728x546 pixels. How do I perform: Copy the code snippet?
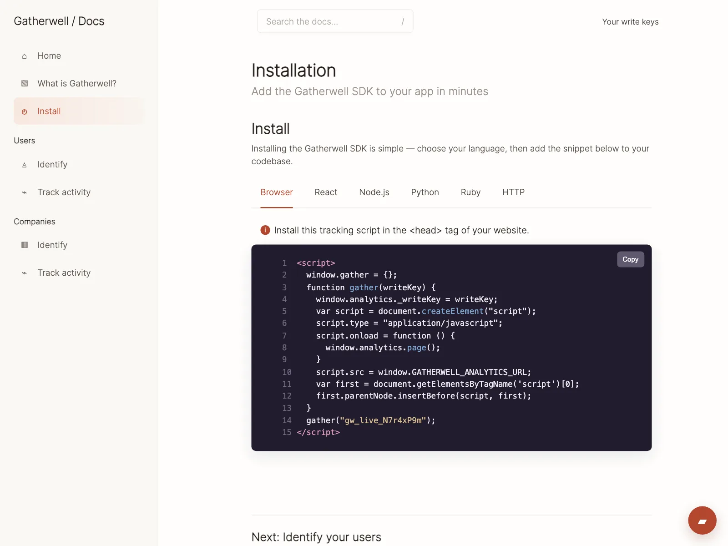630,259
